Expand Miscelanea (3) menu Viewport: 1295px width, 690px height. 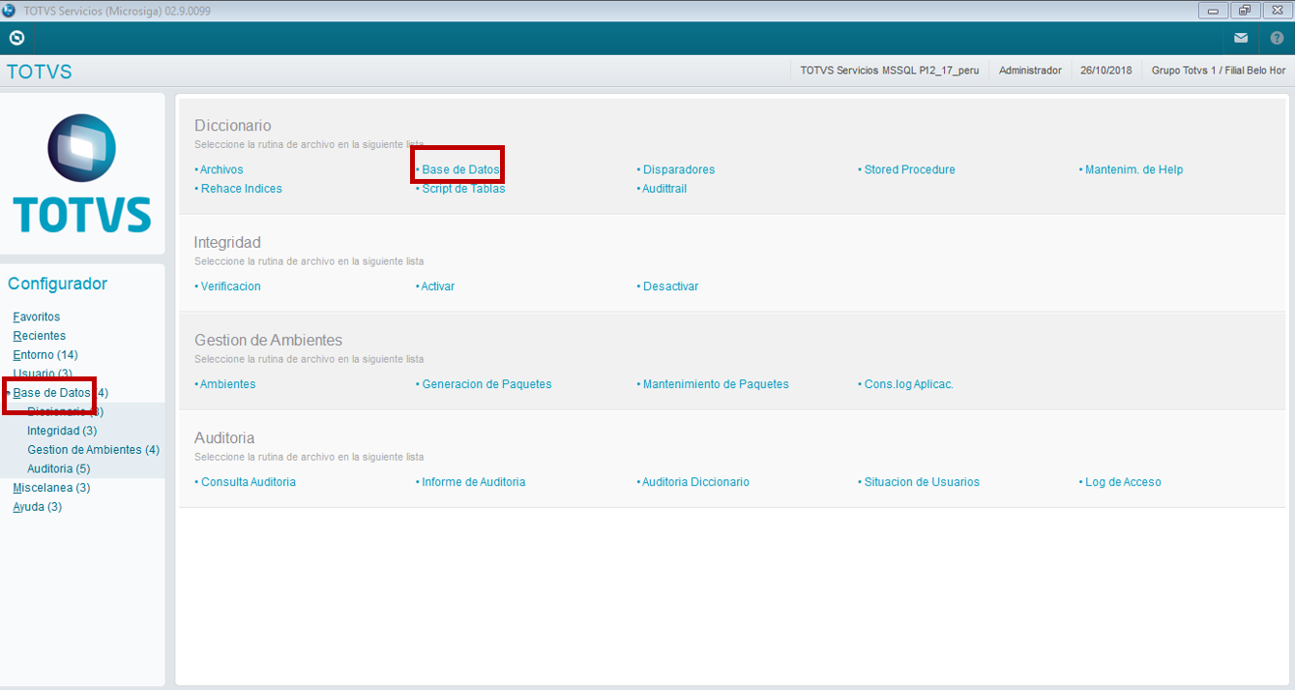51,488
